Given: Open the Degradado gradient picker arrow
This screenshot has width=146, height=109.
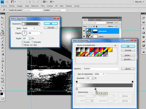Looking at the screenshot, I should (39, 24).
